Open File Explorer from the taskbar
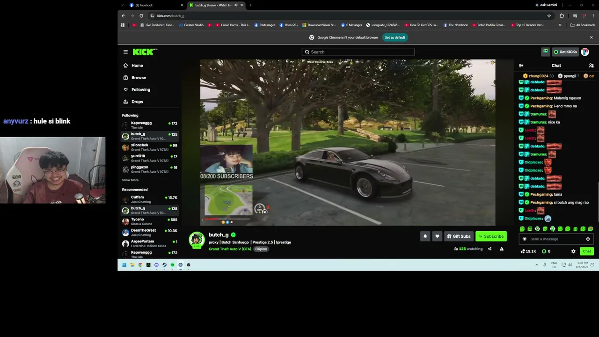 (132, 265)
